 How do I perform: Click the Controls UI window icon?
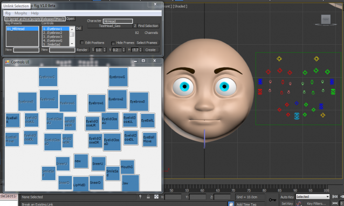[x=7, y=62]
